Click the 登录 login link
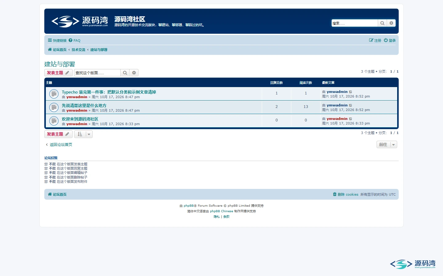This screenshot has width=443, height=276. coord(390,40)
